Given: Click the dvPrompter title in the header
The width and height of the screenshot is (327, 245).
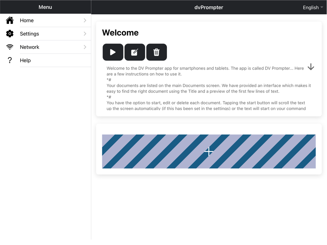Looking at the screenshot, I should pyautogui.click(x=208, y=8).
